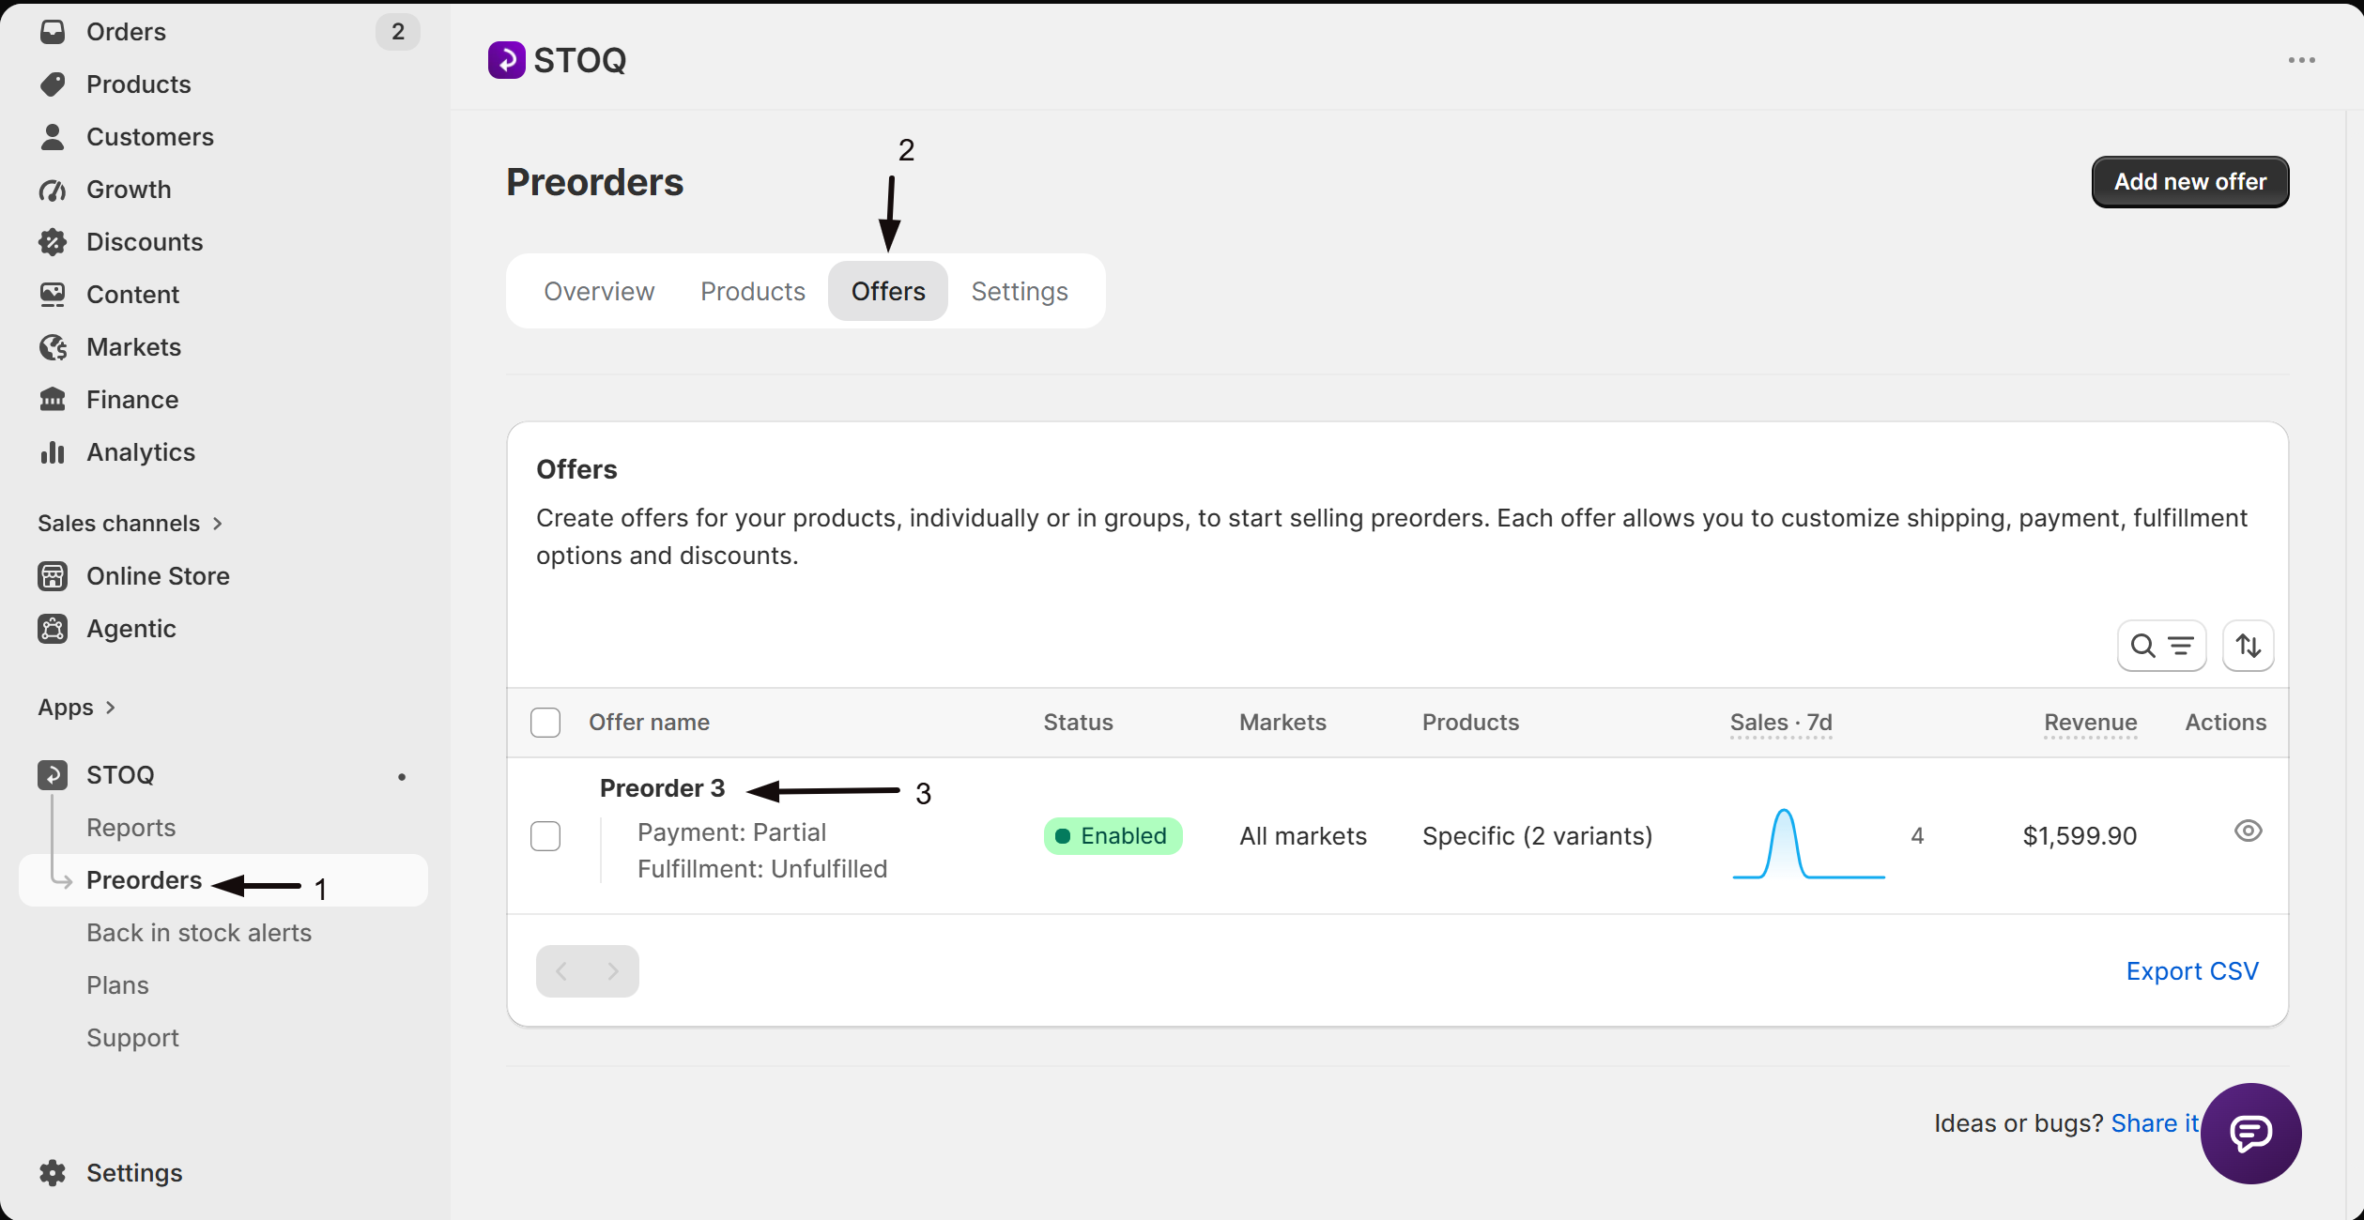The height and width of the screenshot is (1220, 2364).
Task: Sort by Sales · 7d column header
Action: (x=1781, y=723)
